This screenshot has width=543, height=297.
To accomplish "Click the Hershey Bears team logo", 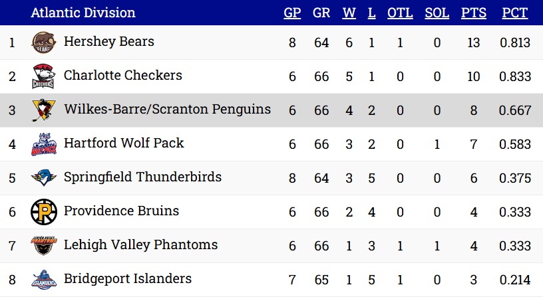I will click(44, 42).
